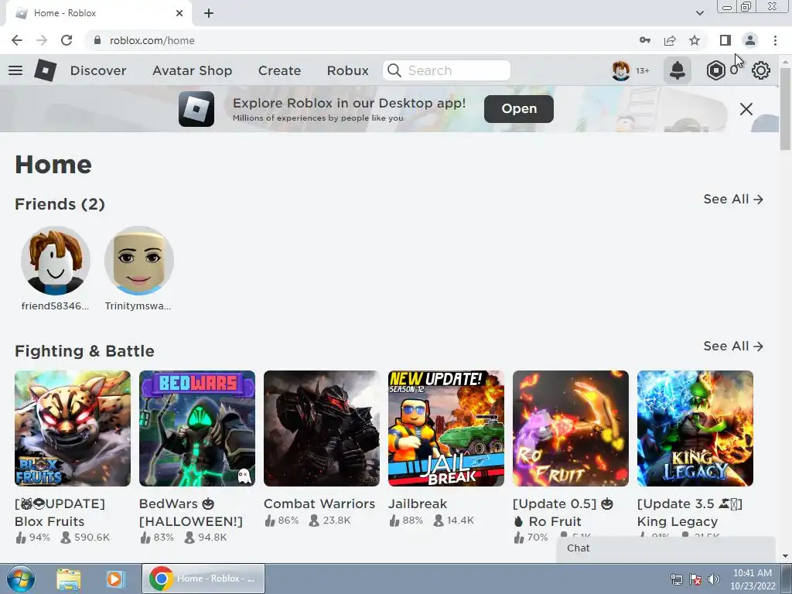Select Robux in the navbar
This screenshot has height=594, width=792.
347,70
